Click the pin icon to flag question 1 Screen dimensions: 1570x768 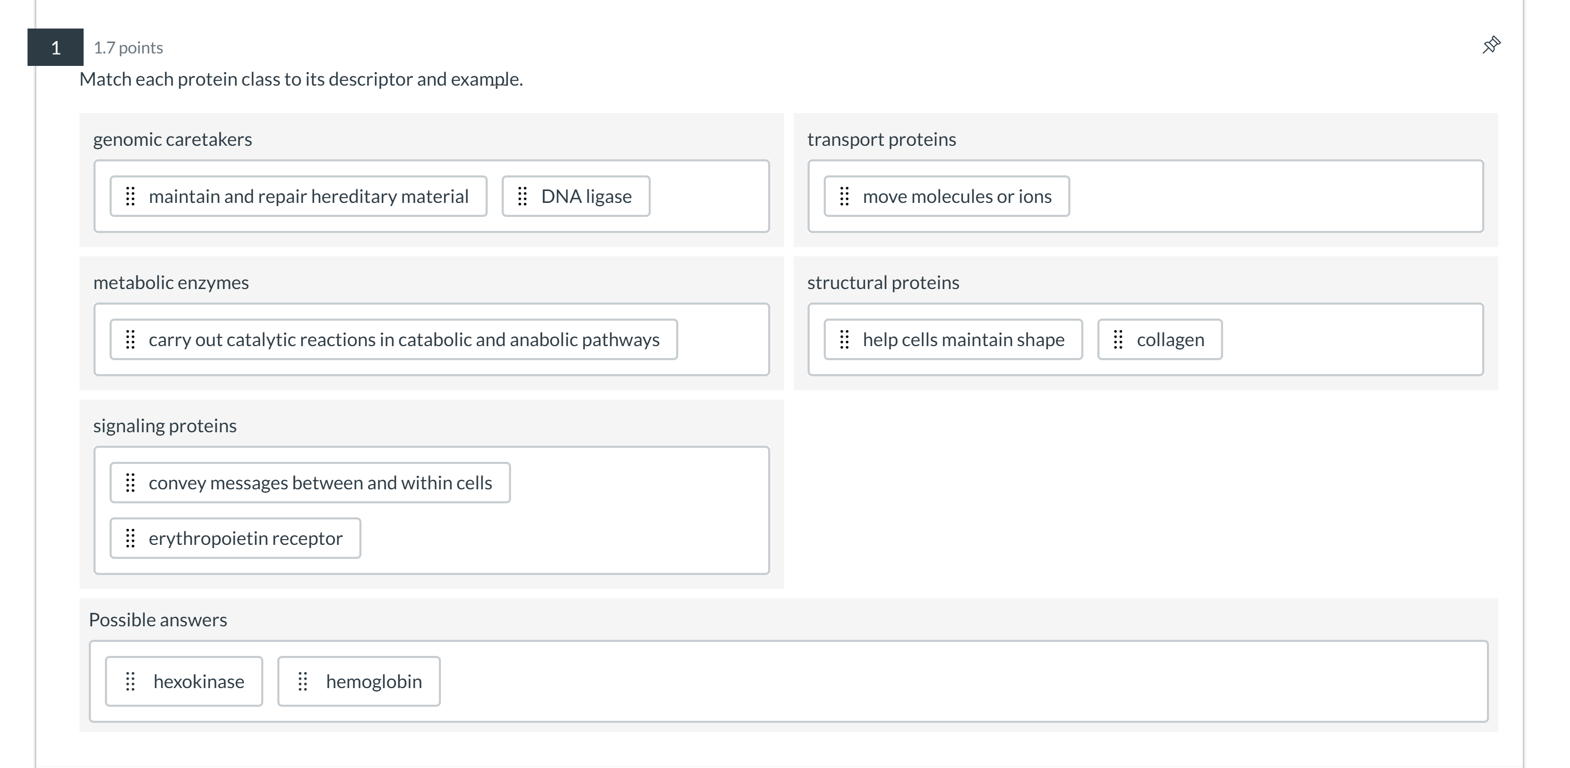[x=1492, y=45]
